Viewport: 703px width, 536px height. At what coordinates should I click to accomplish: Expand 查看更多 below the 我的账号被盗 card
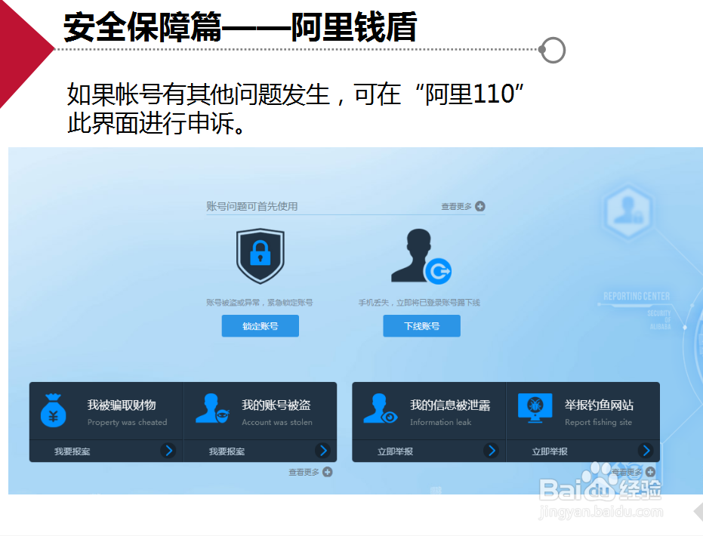coord(310,472)
